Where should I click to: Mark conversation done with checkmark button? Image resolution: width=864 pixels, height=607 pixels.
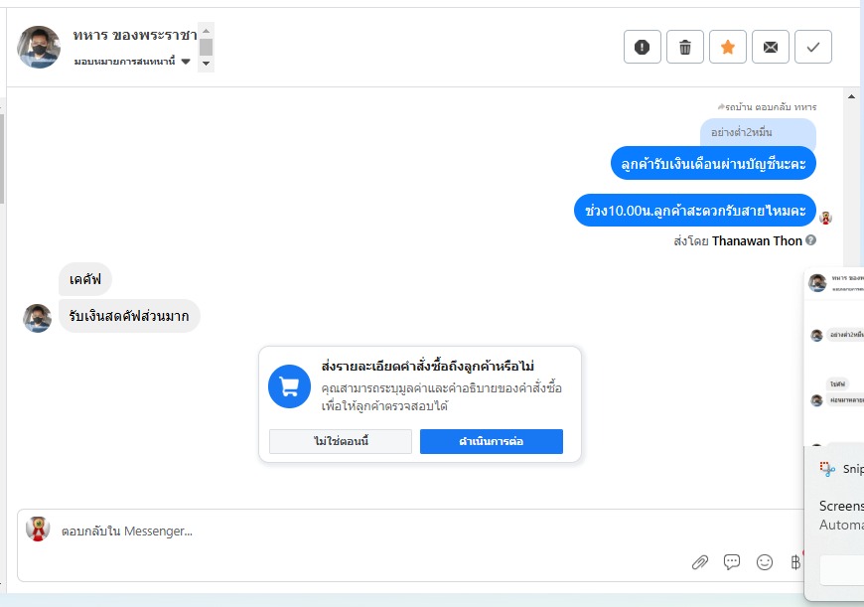pos(812,47)
